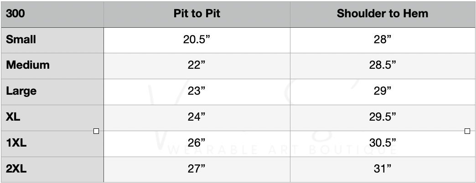Select the "Shoulder to Hem" column header
The image size is (476, 183).
[382, 14]
